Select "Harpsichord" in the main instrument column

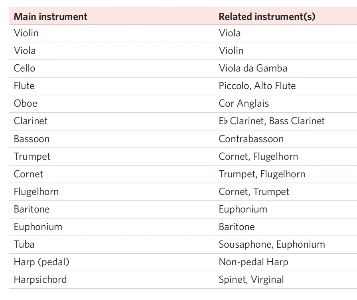point(40,280)
